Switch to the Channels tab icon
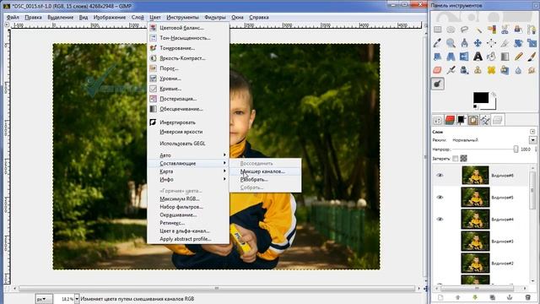 (450, 120)
